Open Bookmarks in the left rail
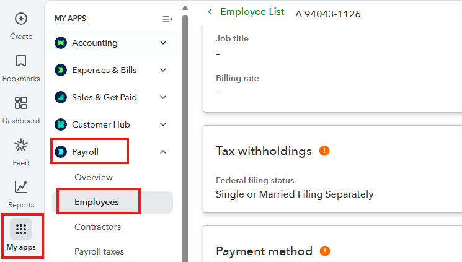Viewport: 462px width, 262px height. (x=21, y=61)
